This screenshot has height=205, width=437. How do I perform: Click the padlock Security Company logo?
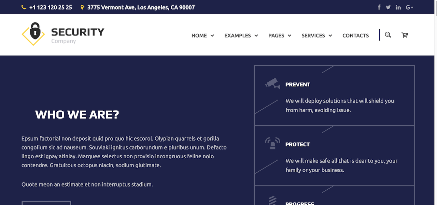coord(63,34)
